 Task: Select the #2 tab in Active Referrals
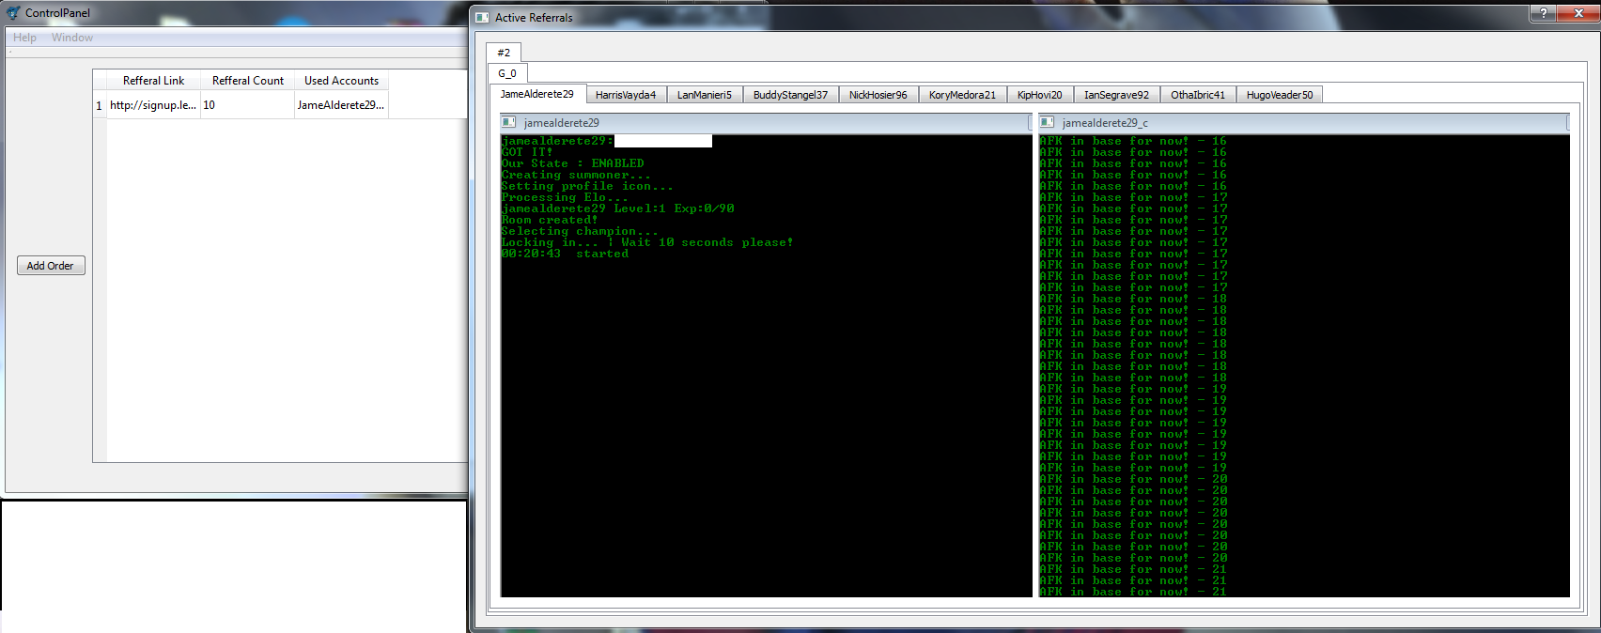(x=504, y=53)
